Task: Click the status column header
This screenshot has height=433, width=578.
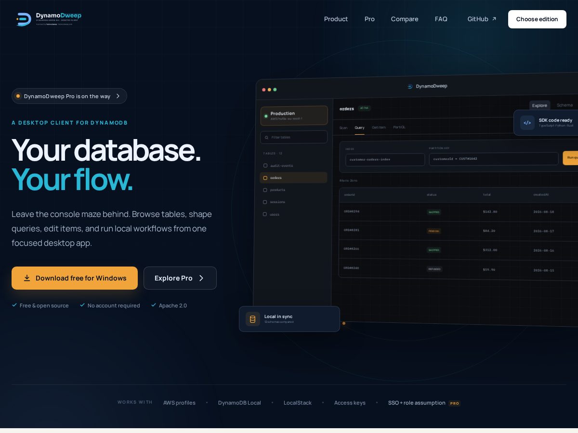Action: (x=432, y=195)
